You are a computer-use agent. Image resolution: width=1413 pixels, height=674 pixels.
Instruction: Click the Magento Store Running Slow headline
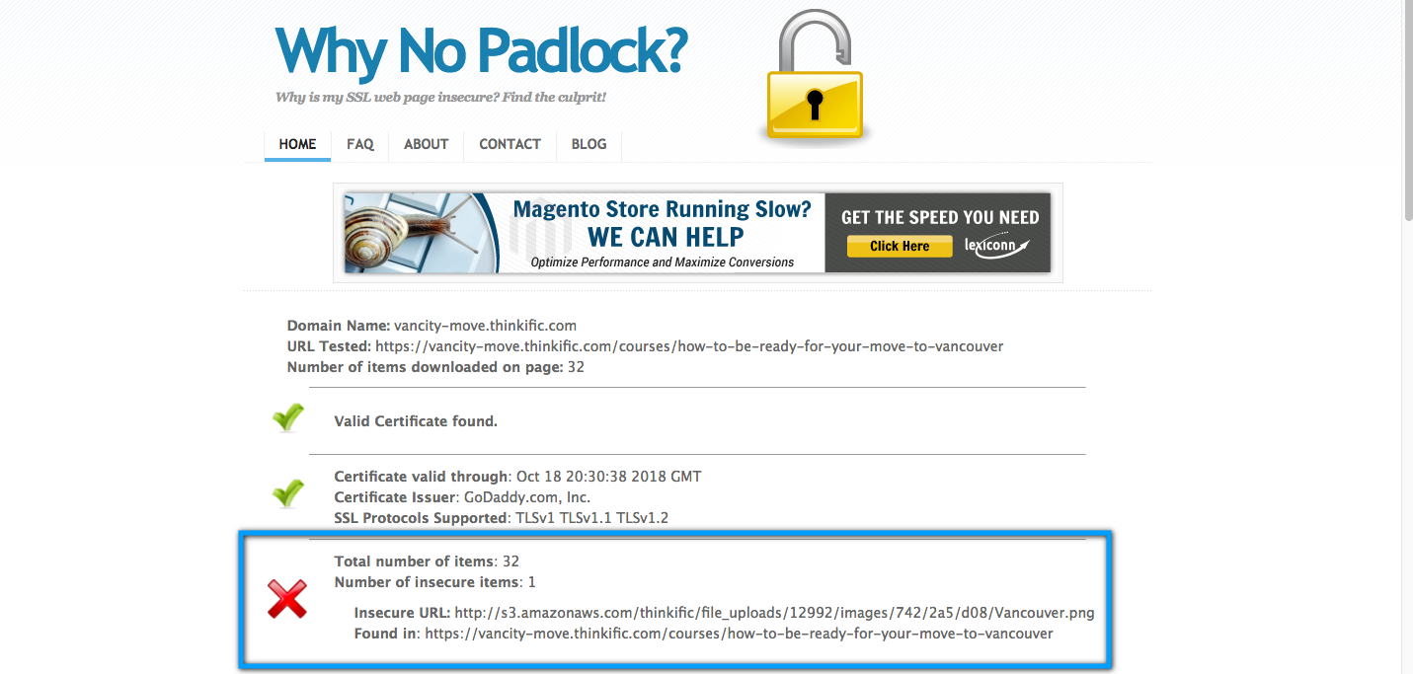click(x=662, y=209)
